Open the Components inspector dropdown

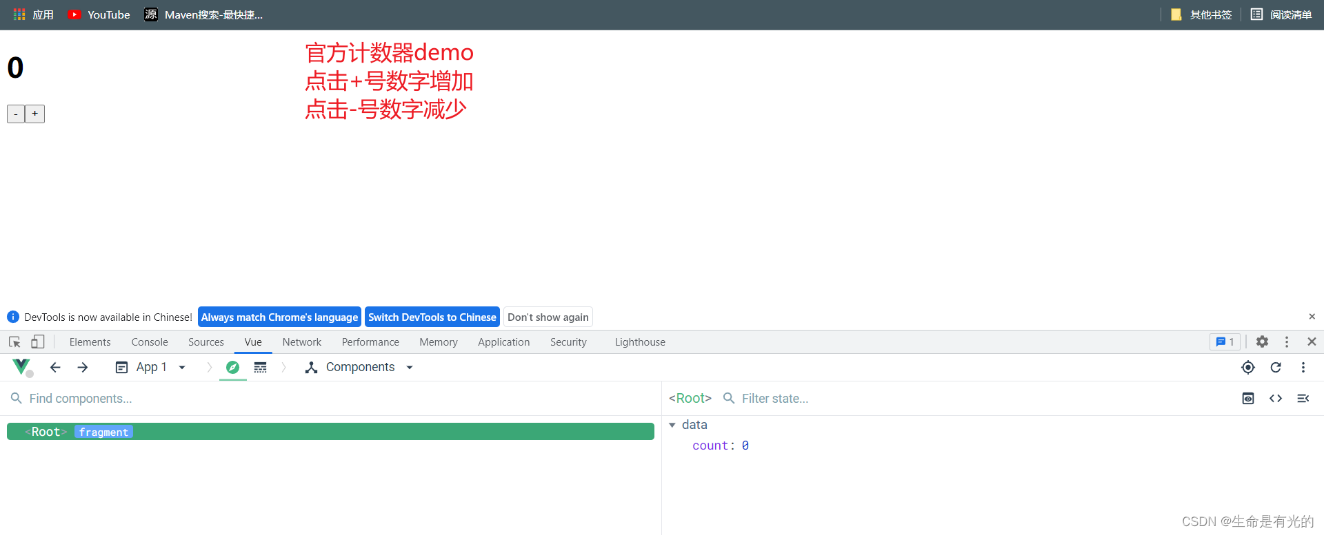pyautogui.click(x=359, y=368)
